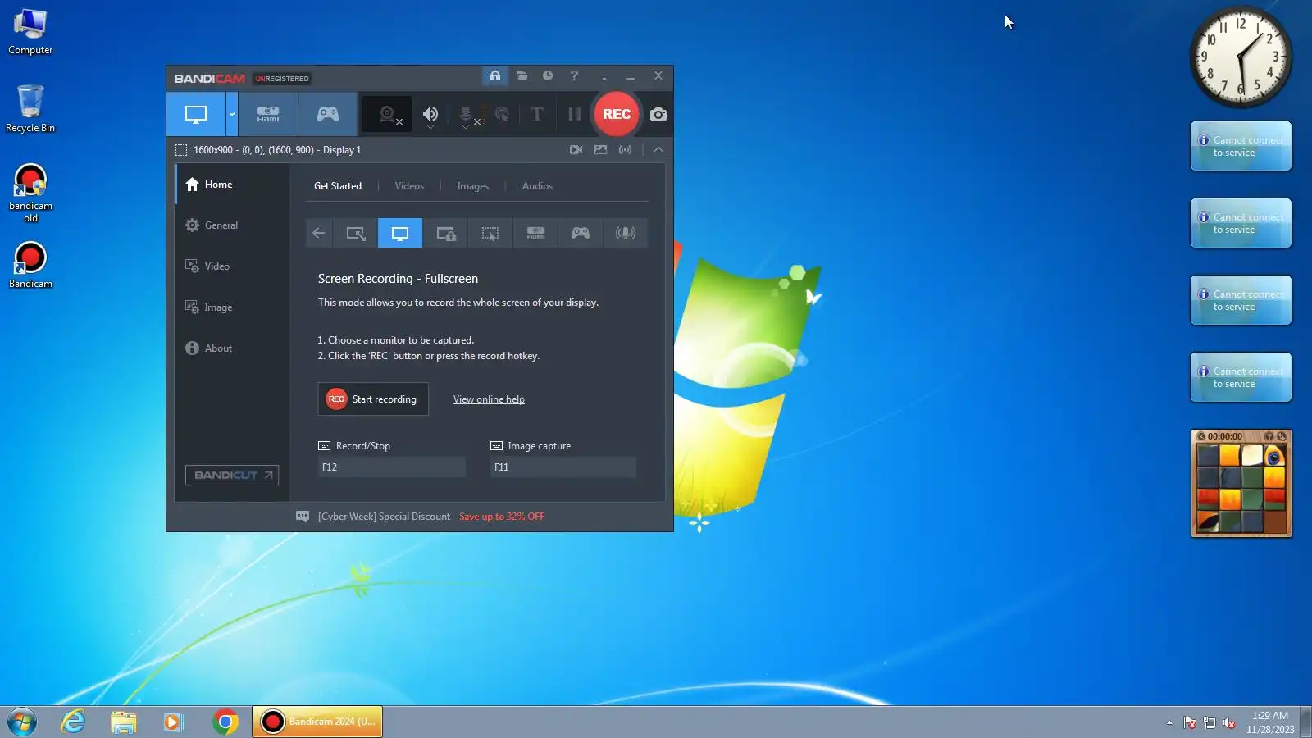Click the Record/Stop hotkey field showing F12
The width and height of the screenshot is (1312, 738).
point(392,467)
